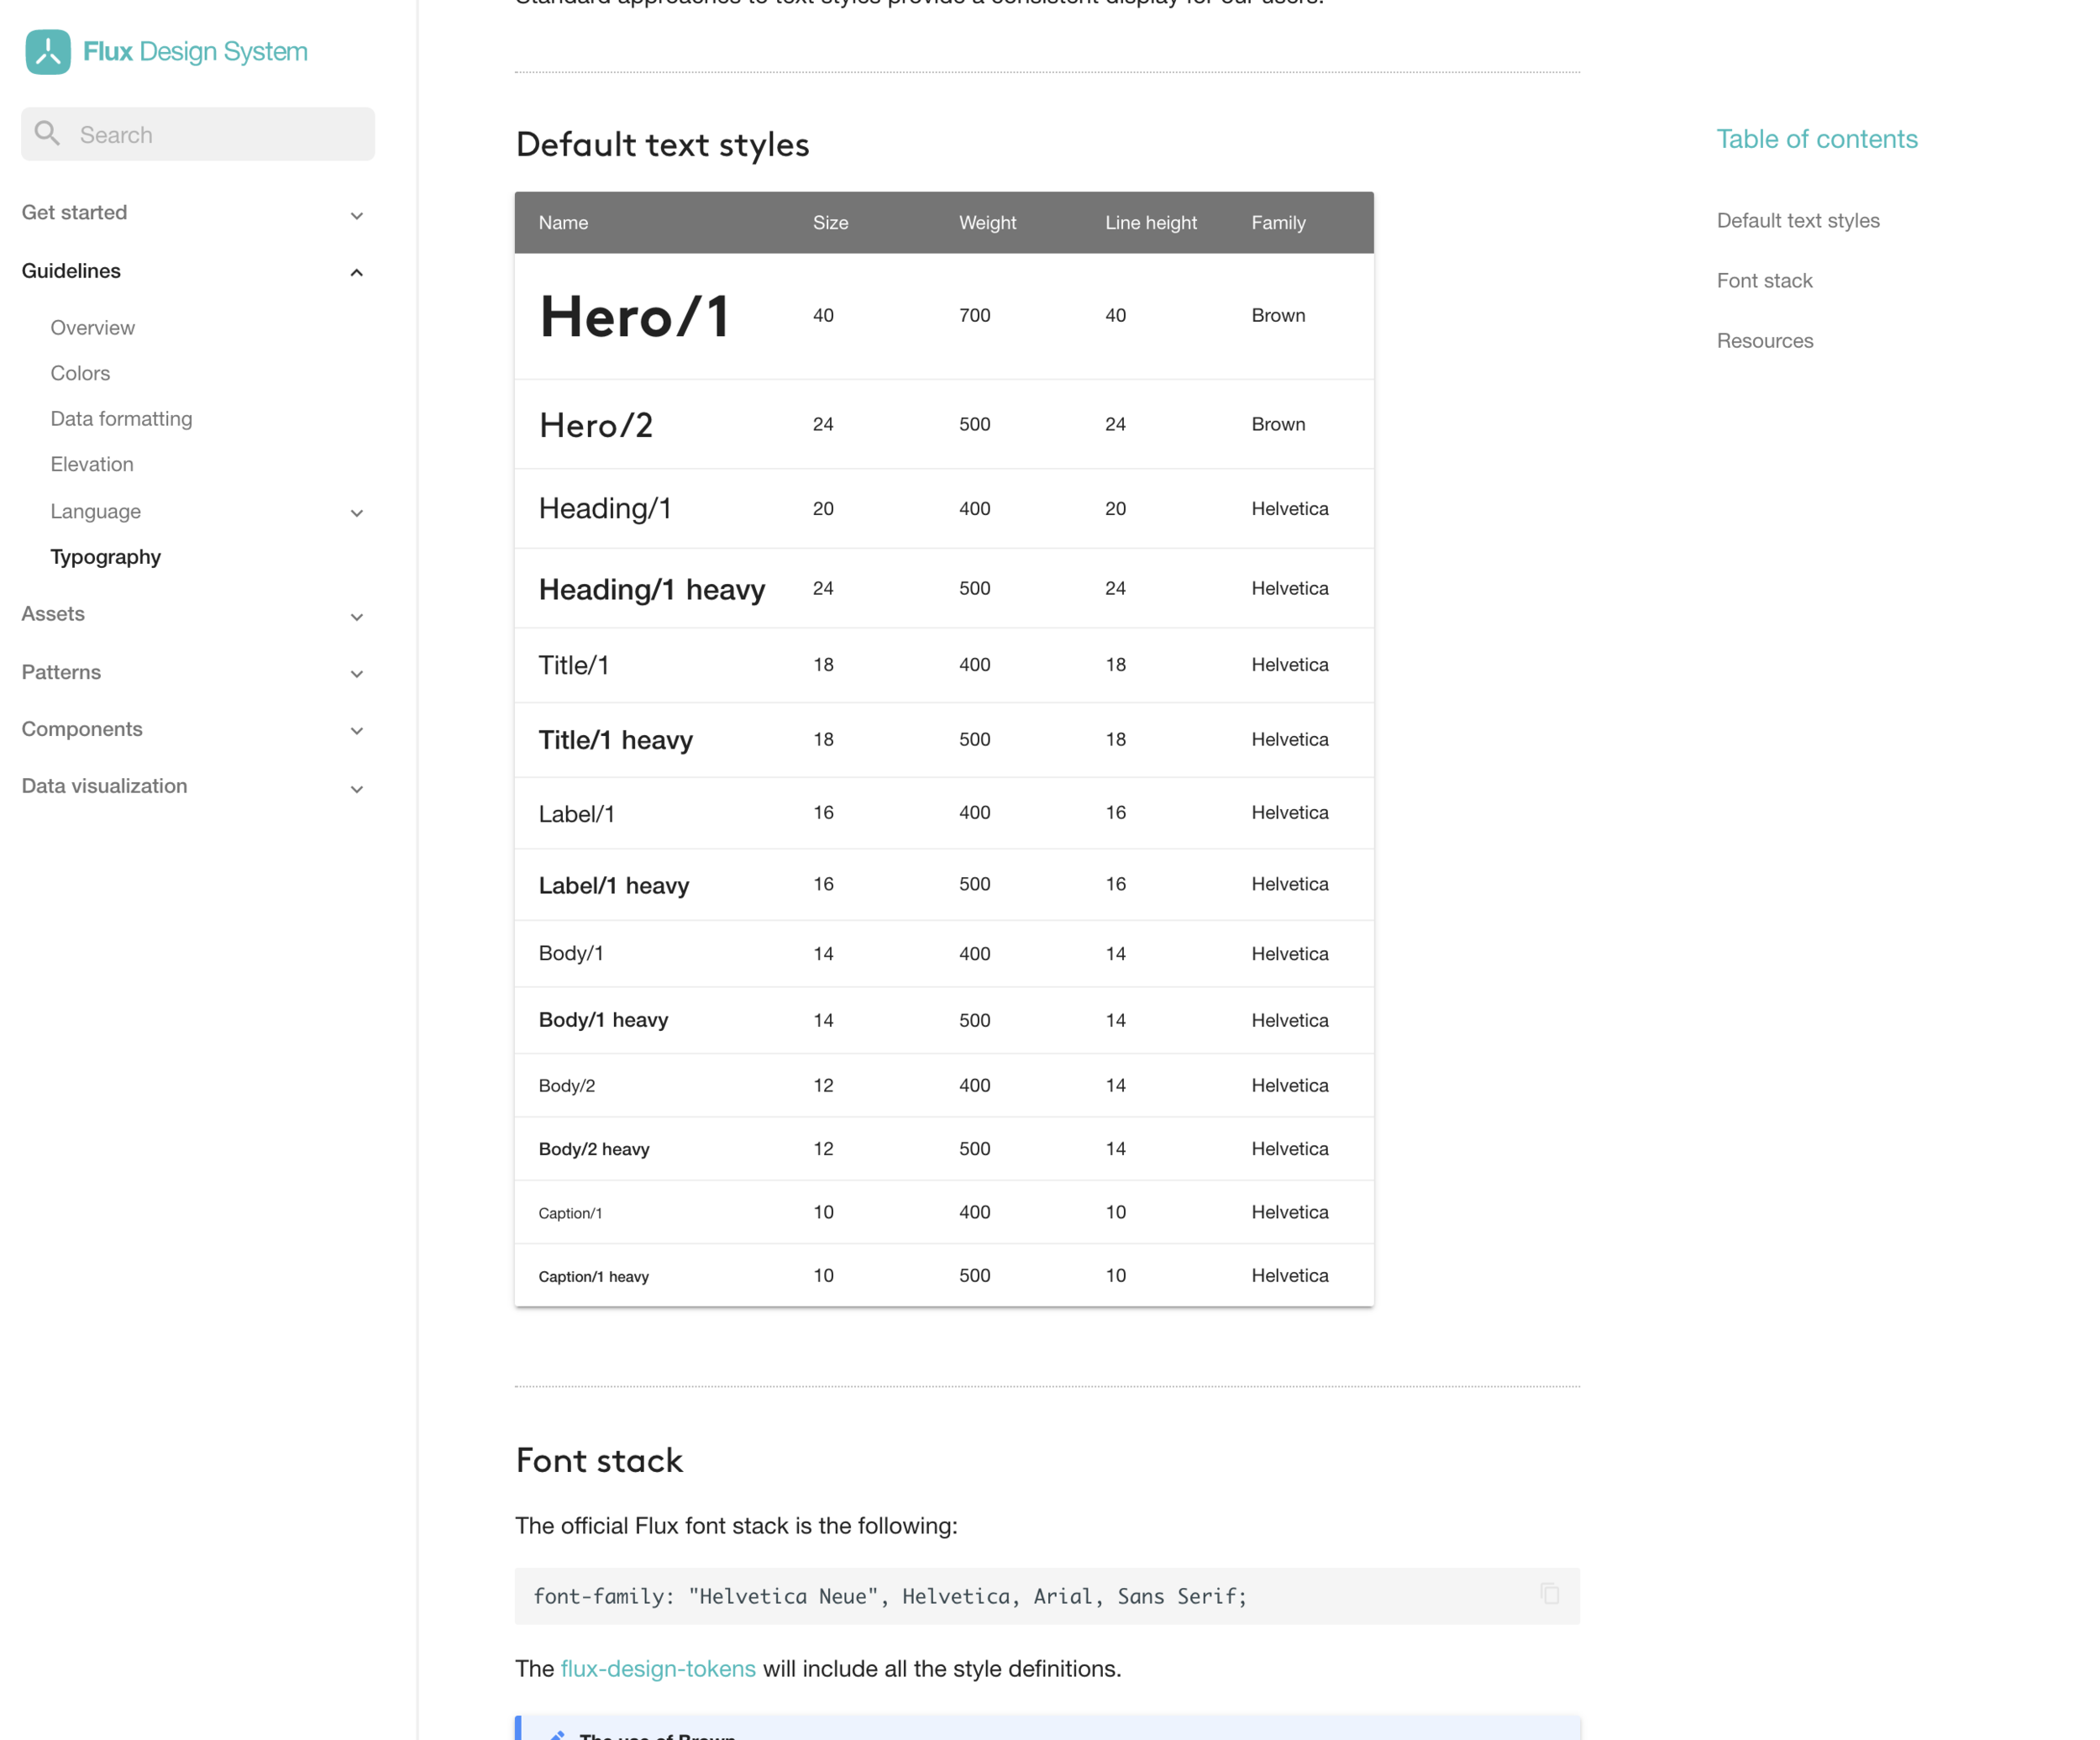Open the Overview guidelines page

[92, 327]
